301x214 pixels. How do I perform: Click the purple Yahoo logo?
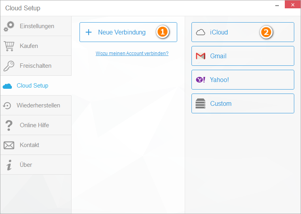point(201,80)
